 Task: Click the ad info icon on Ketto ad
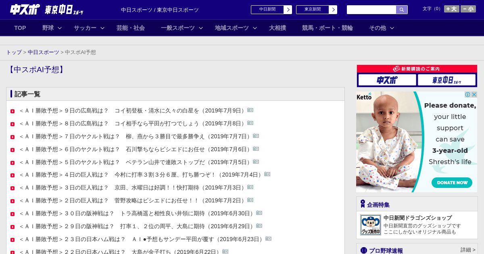468,95
